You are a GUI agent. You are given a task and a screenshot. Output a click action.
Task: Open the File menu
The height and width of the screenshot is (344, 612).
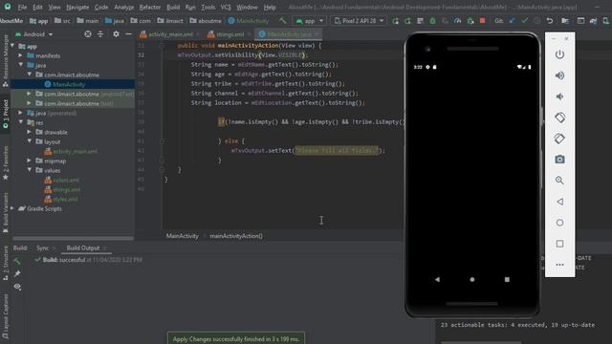(x=22, y=7)
